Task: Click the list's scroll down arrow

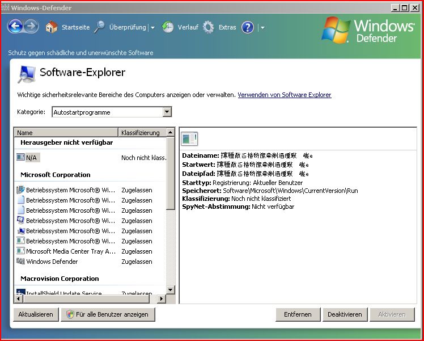Action: click(171, 289)
